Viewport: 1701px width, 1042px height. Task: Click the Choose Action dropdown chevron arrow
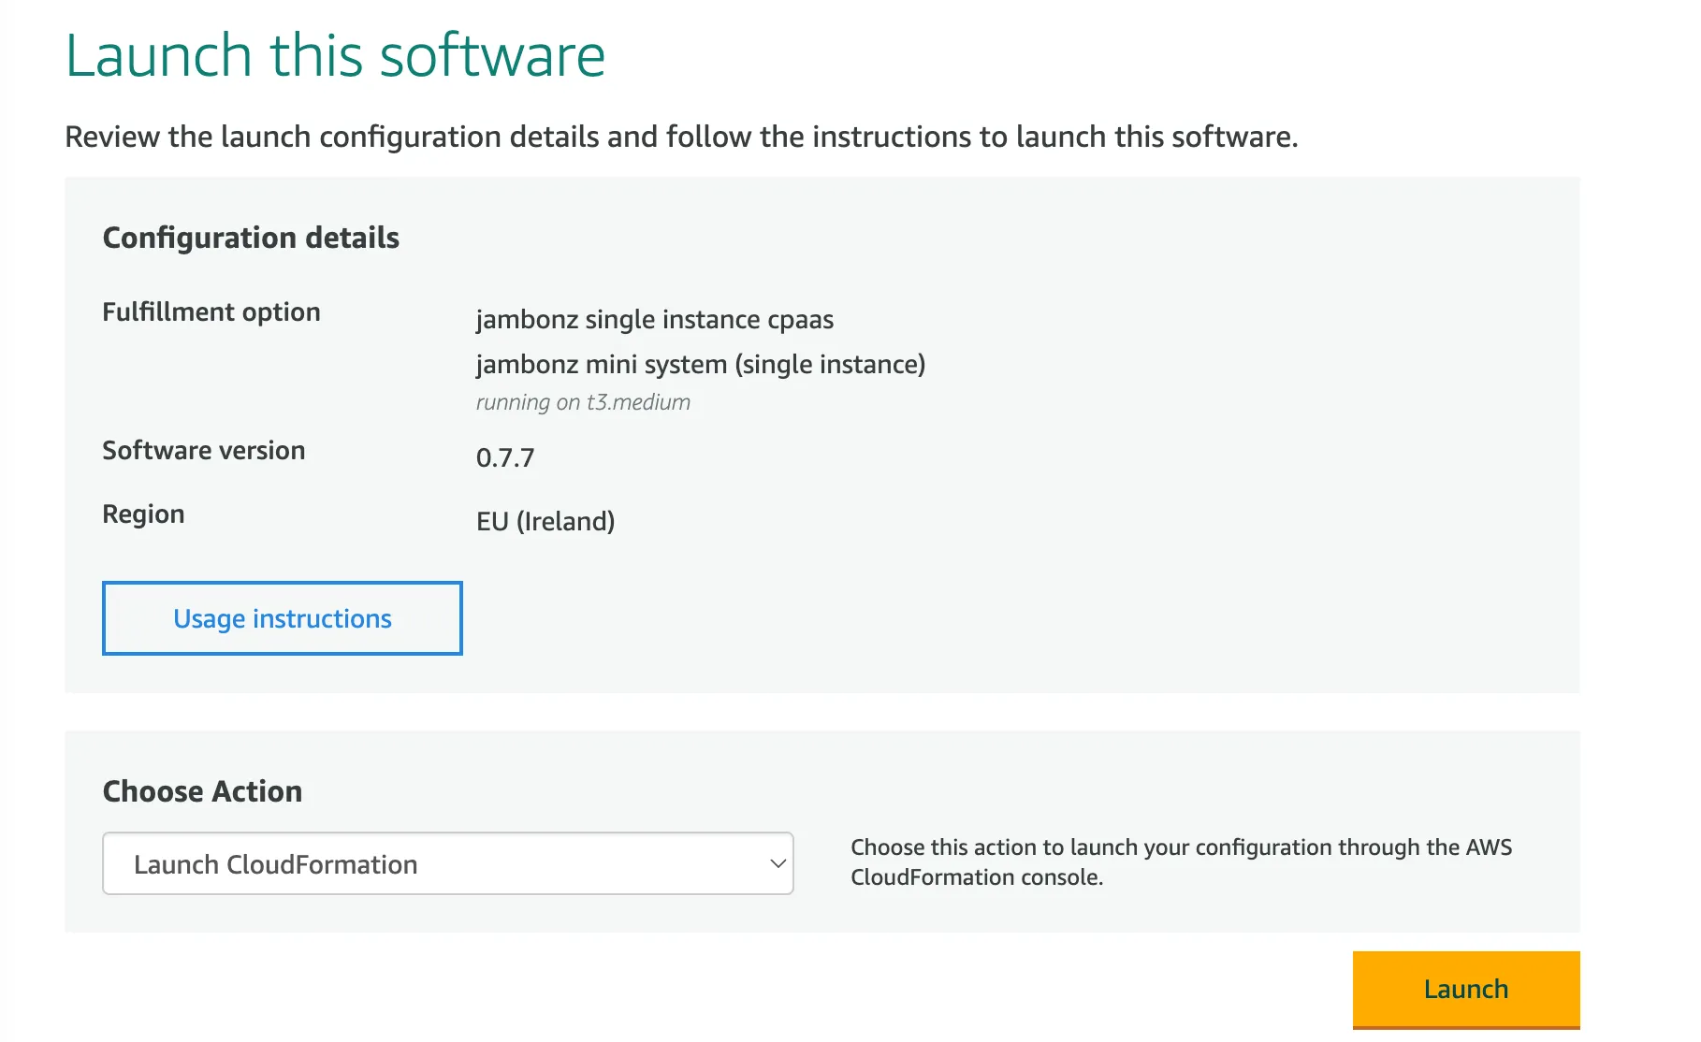click(778, 863)
